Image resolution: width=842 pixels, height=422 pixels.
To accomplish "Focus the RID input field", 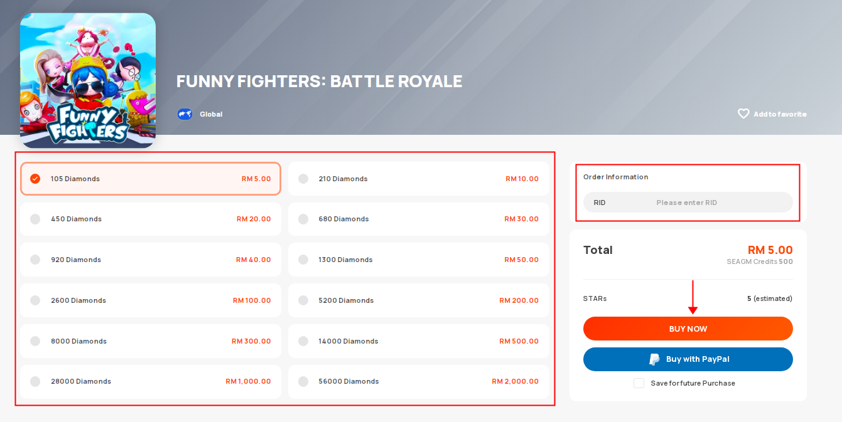I will pos(688,203).
